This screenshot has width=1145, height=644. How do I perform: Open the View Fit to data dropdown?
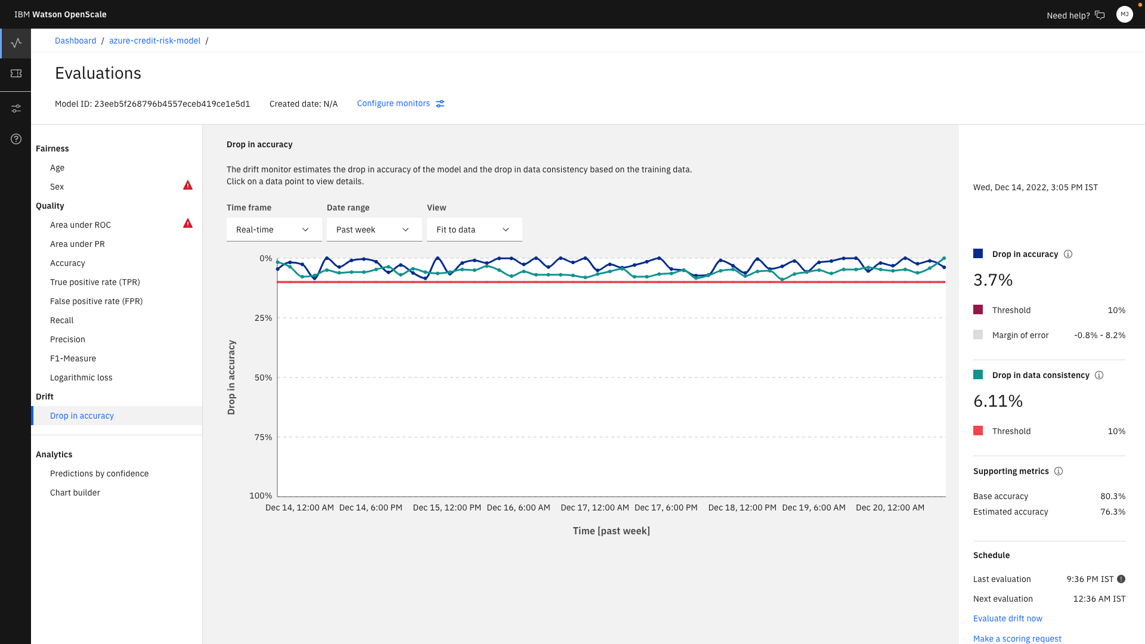point(474,230)
